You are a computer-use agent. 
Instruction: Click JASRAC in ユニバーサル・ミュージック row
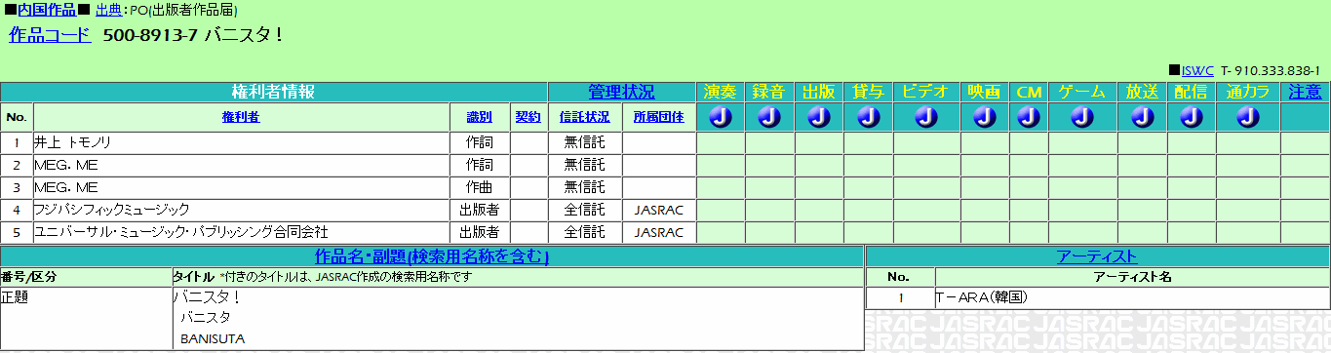(659, 232)
